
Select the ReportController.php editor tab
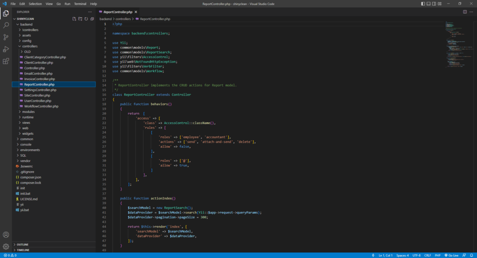(118, 12)
